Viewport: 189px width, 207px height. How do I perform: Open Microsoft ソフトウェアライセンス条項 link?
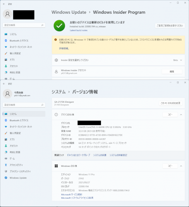pyautogui.click(x=77, y=198)
